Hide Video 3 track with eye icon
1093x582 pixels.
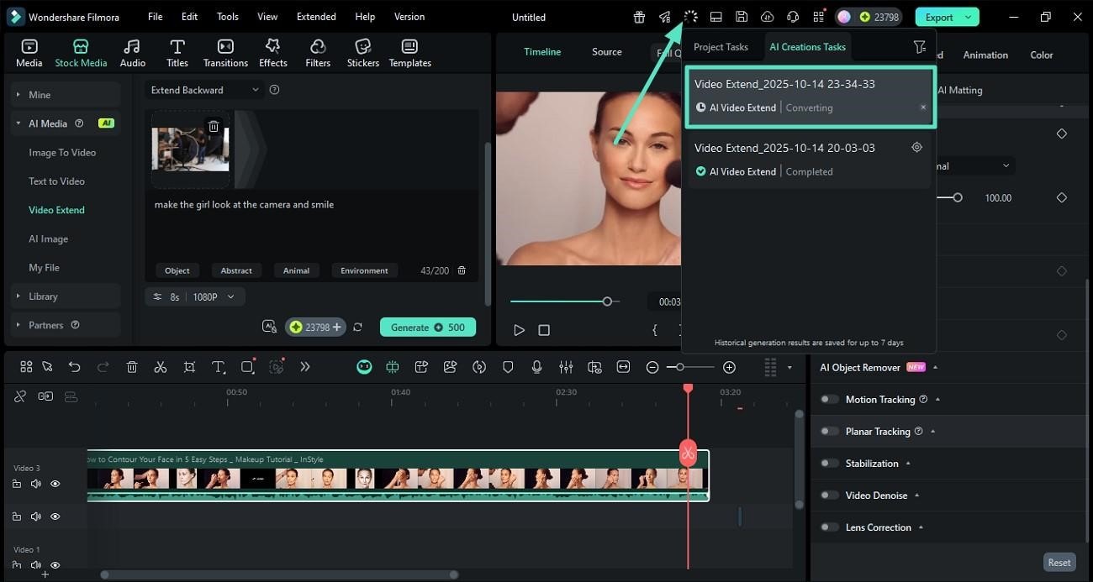click(x=55, y=484)
